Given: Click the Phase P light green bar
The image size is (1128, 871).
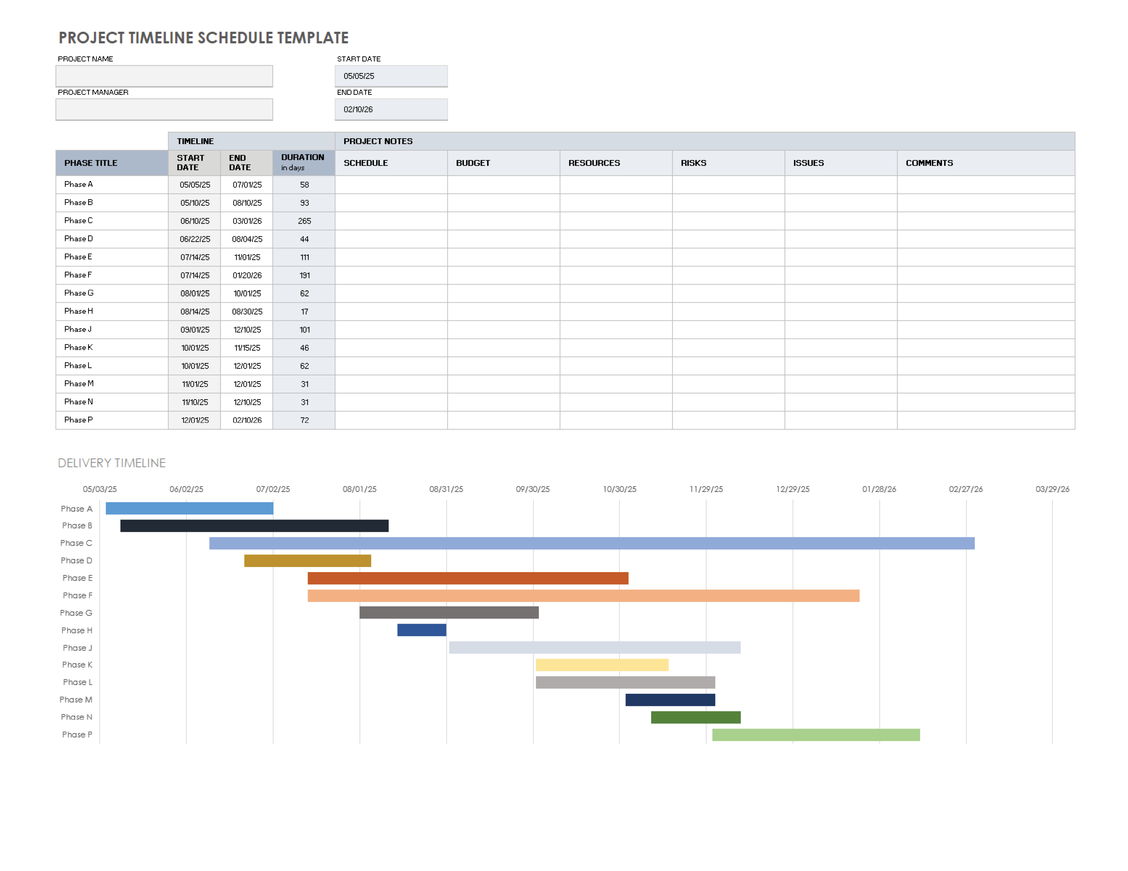Looking at the screenshot, I should tap(816, 735).
